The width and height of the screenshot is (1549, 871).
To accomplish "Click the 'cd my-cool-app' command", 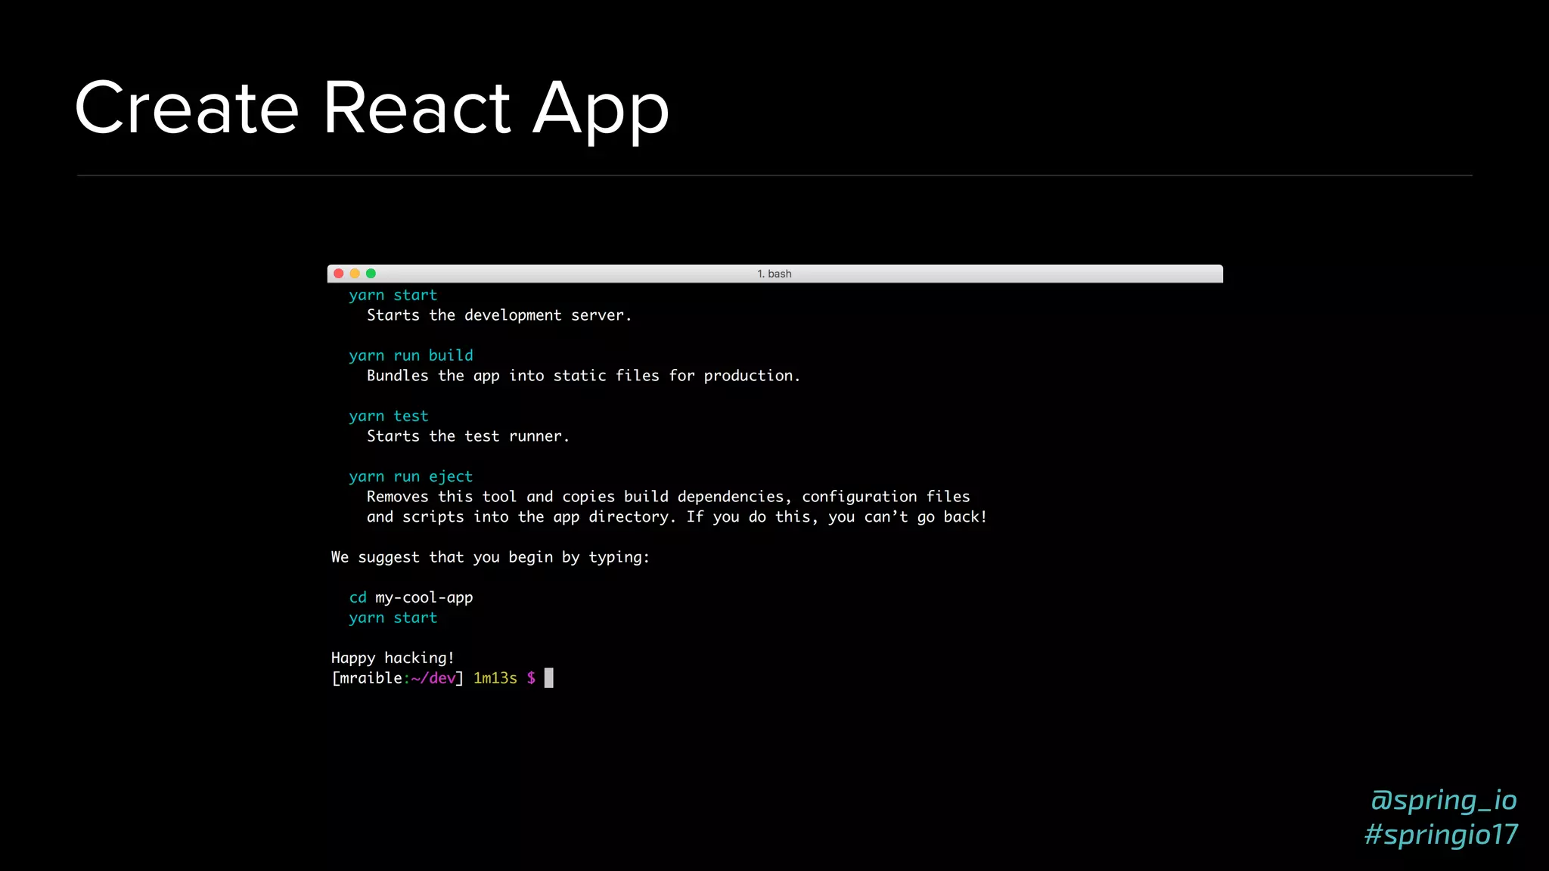I will pos(411,597).
